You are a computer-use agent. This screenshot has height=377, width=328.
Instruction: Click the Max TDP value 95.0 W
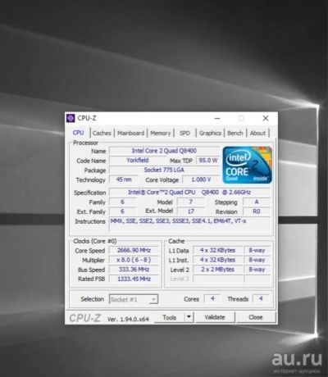(x=208, y=161)
